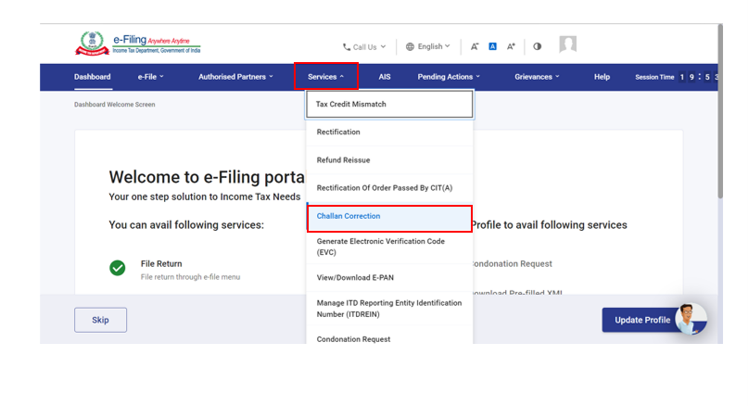This screenshot has height=406, width=748.
Task: Decrease the page font size
Action: [475, 46]
